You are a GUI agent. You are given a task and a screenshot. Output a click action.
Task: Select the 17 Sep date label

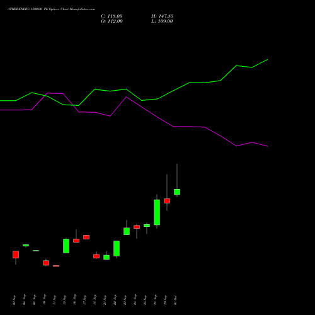[84, 300]
